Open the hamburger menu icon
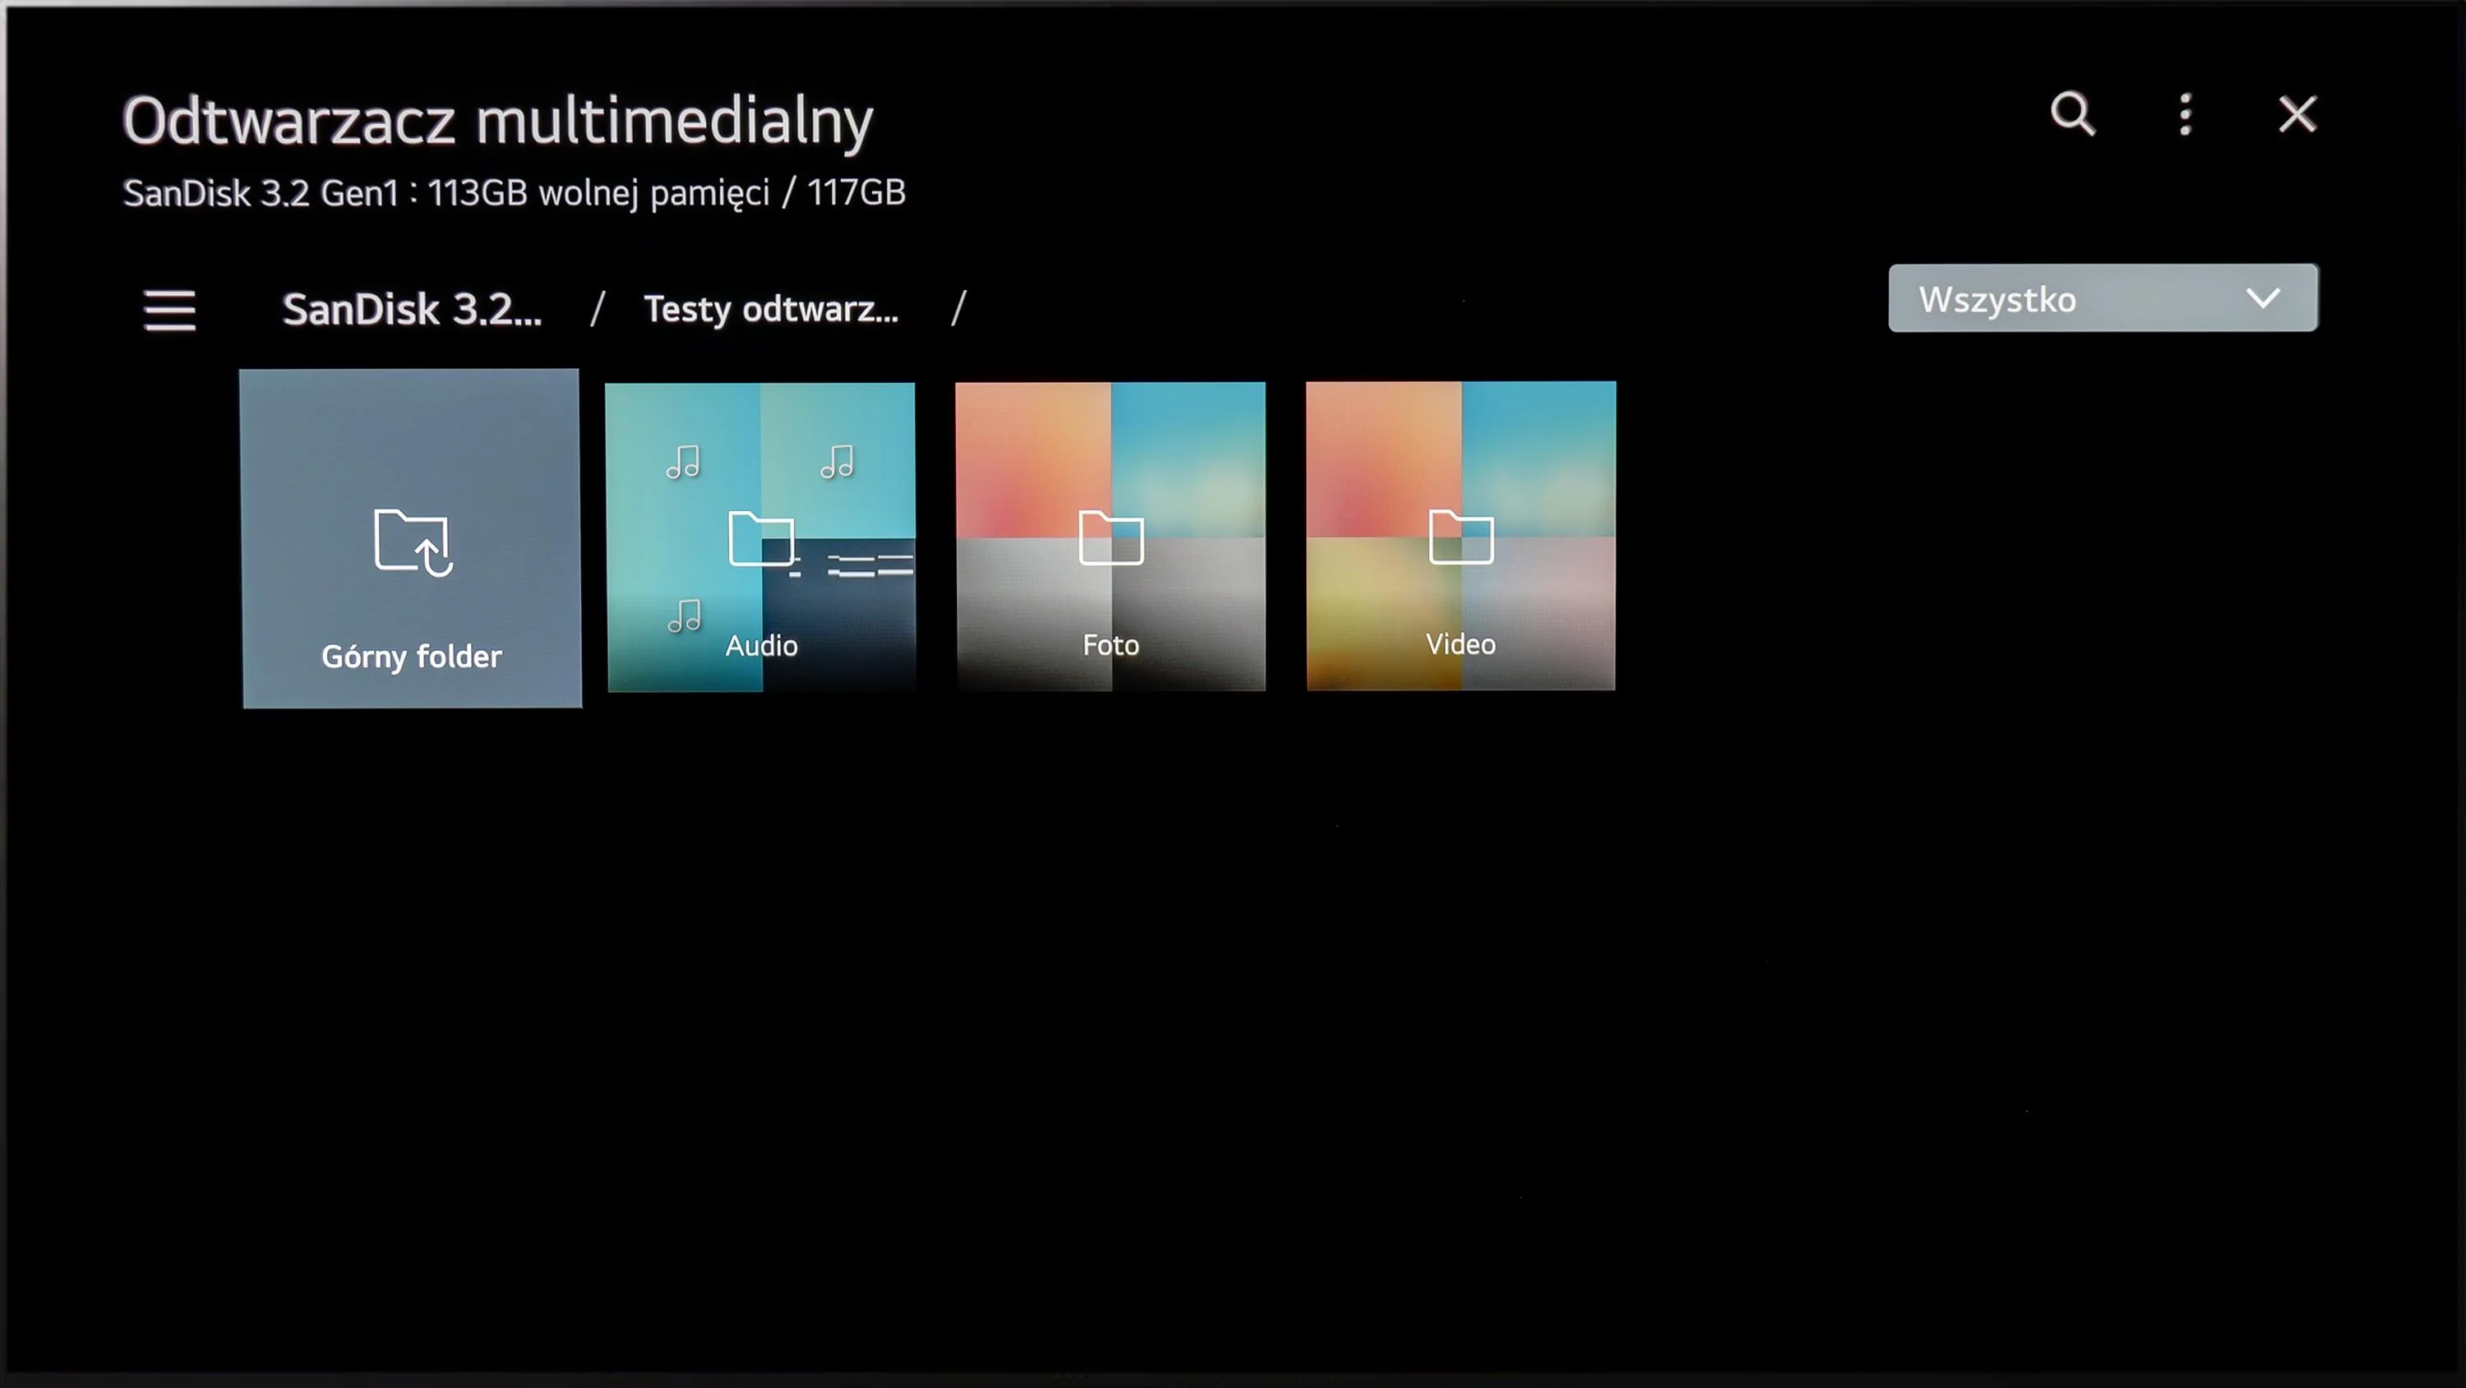The image size is (2466, 1388). pos(169,310)
